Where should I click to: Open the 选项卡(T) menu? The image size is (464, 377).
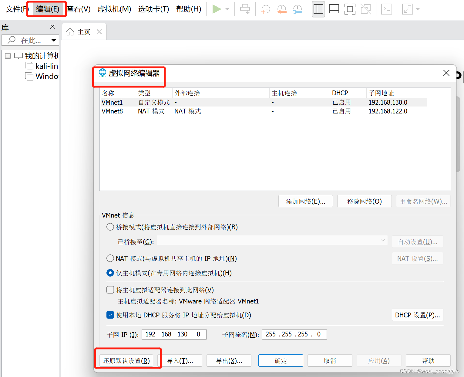[153, 9]
